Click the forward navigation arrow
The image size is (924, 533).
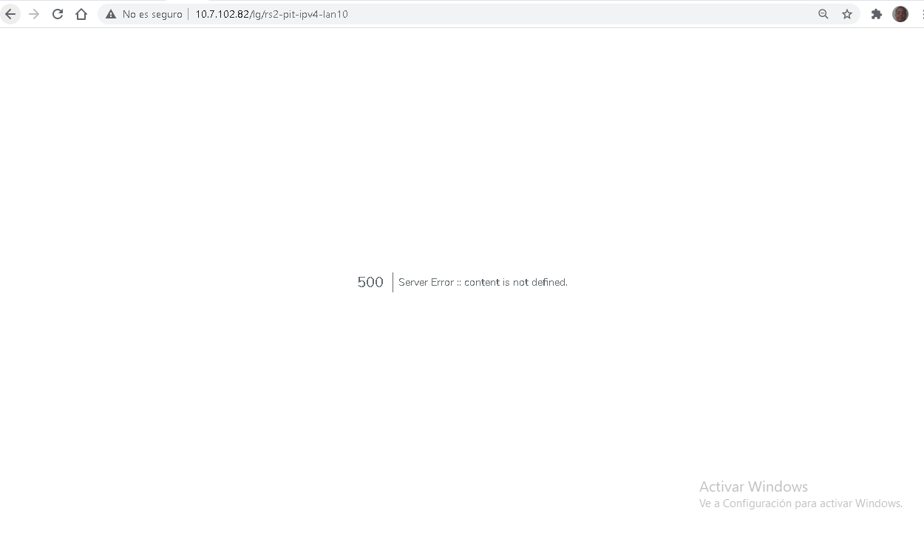(x=34, y=14)
